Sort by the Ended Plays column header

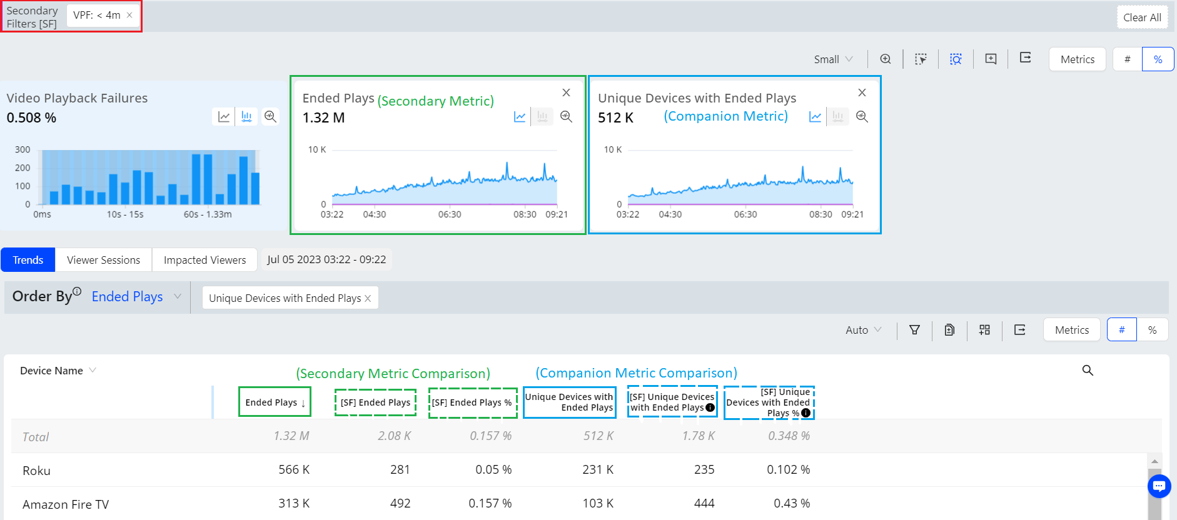[275, 402]
